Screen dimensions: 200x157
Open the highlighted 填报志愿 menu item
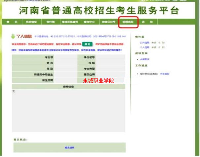[x=128, y=22]
